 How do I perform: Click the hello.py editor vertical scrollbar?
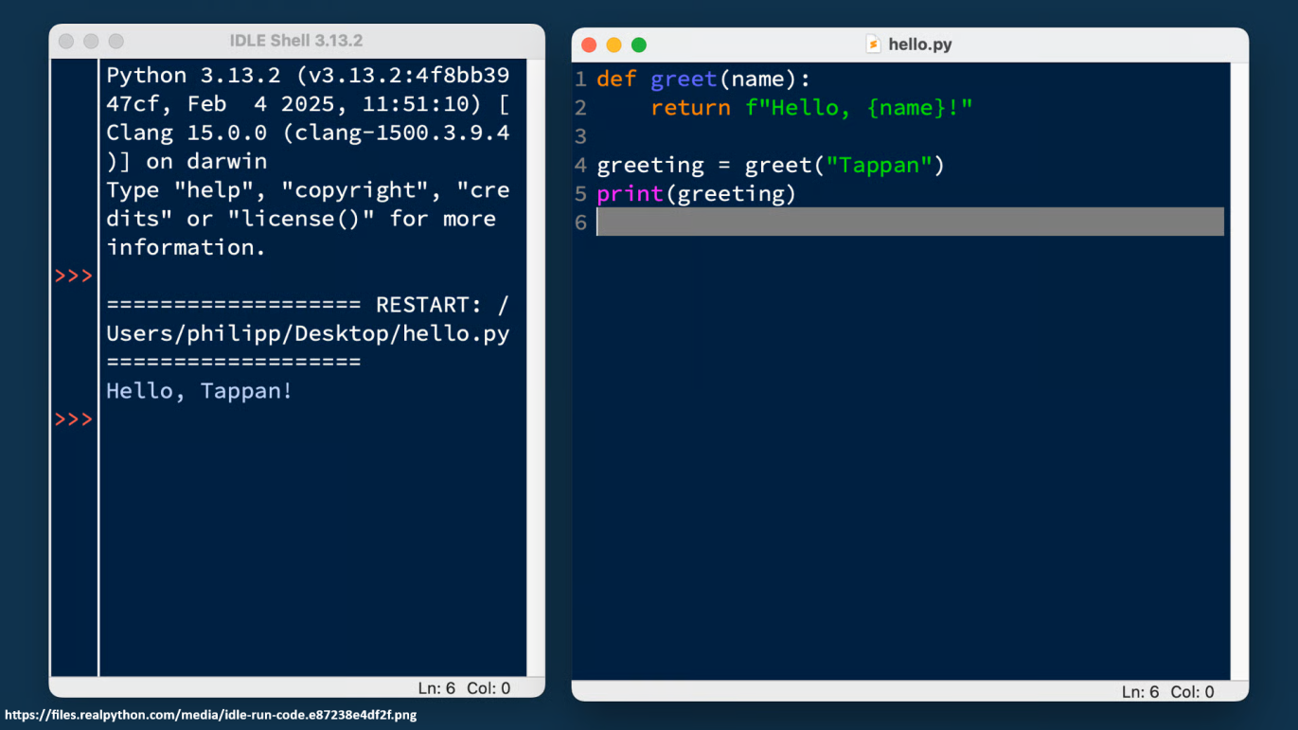pyautogui.click(x=1239, y=369)
